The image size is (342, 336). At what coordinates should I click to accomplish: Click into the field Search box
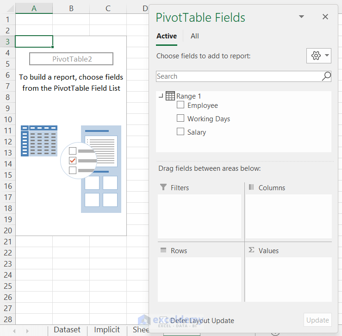(x=238, y=76)
